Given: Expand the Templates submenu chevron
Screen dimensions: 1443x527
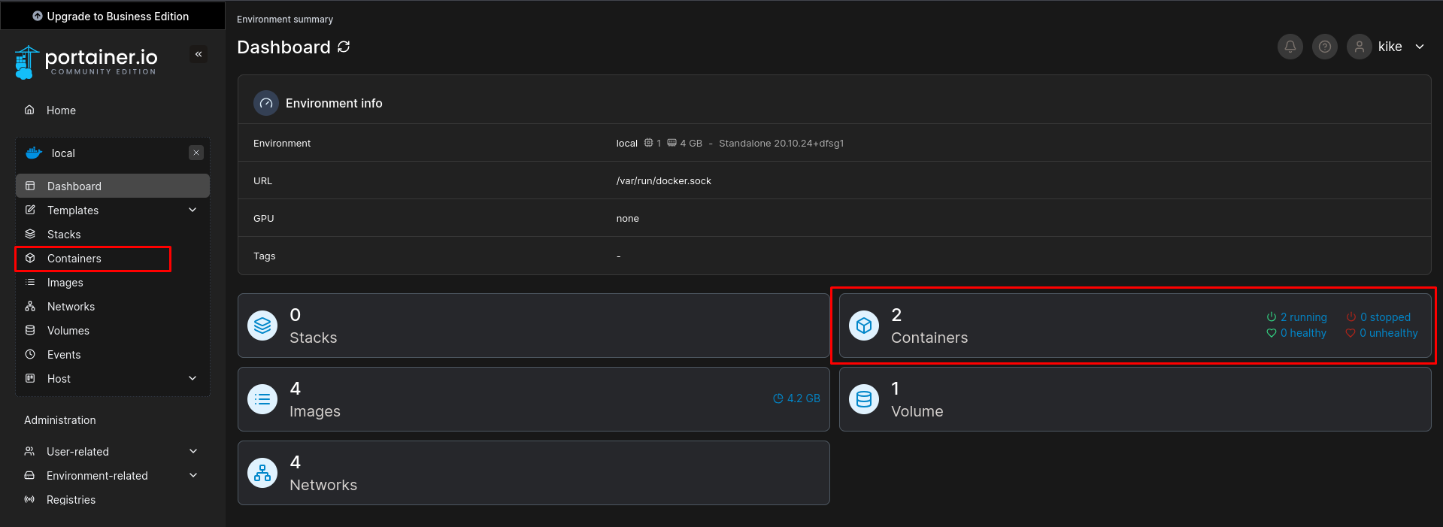Looking at the screenshot, I should (x=193, y=210).
